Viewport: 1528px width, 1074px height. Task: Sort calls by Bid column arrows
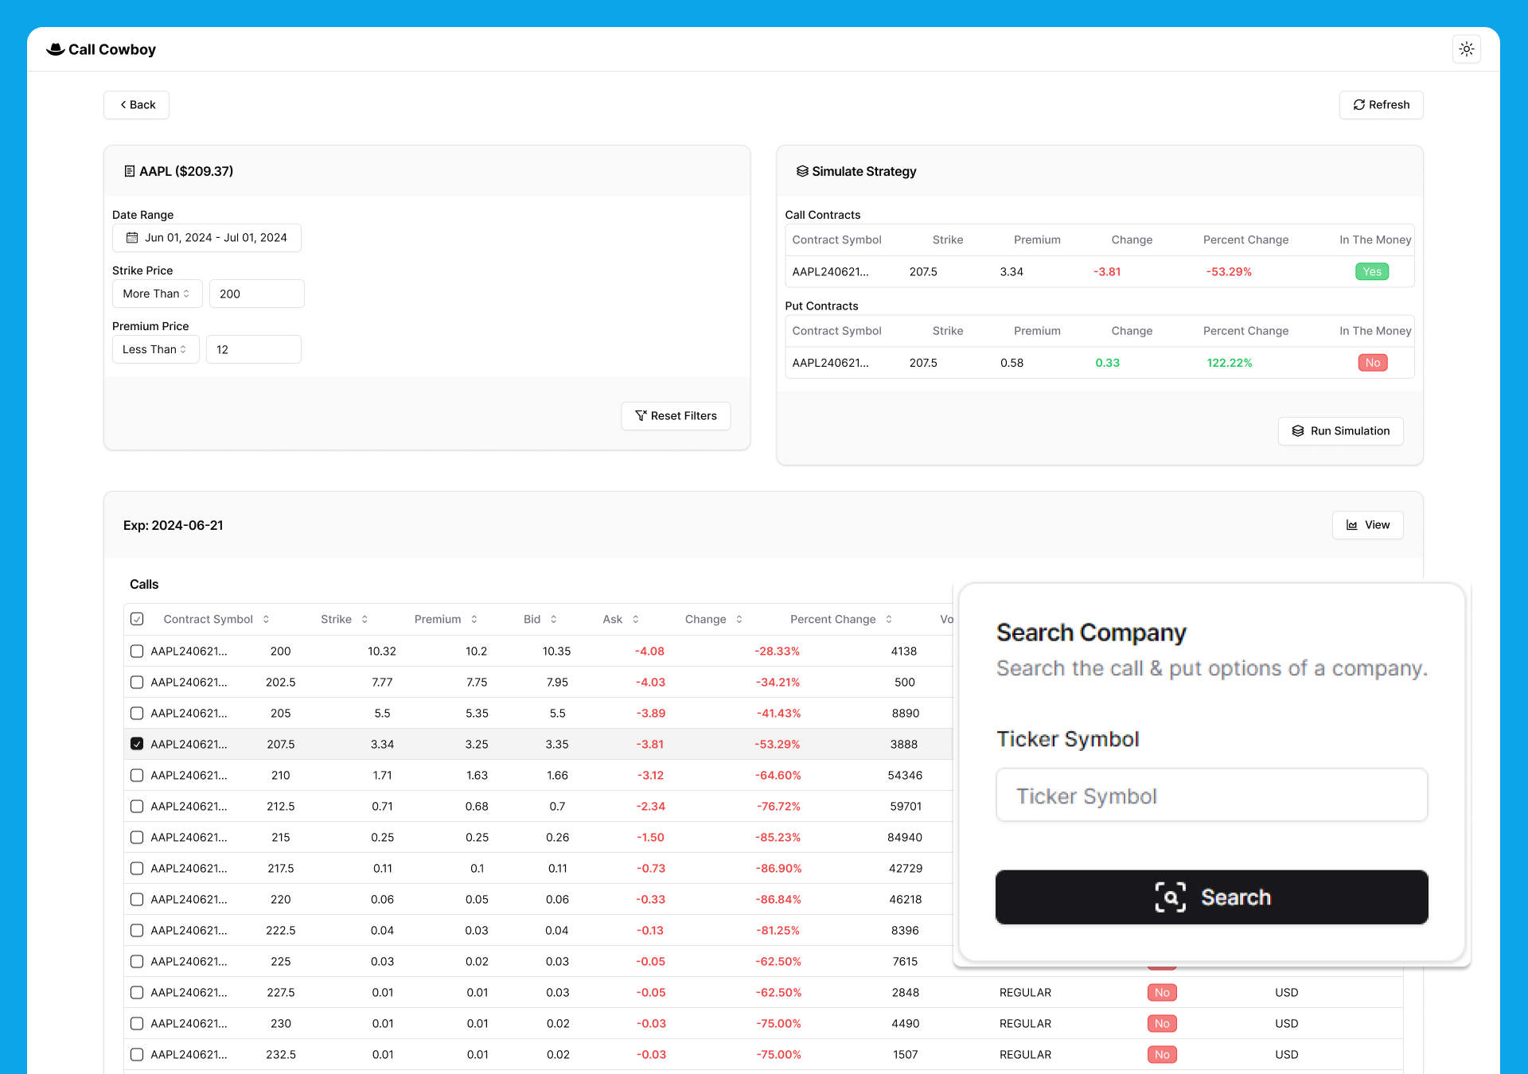553,619
